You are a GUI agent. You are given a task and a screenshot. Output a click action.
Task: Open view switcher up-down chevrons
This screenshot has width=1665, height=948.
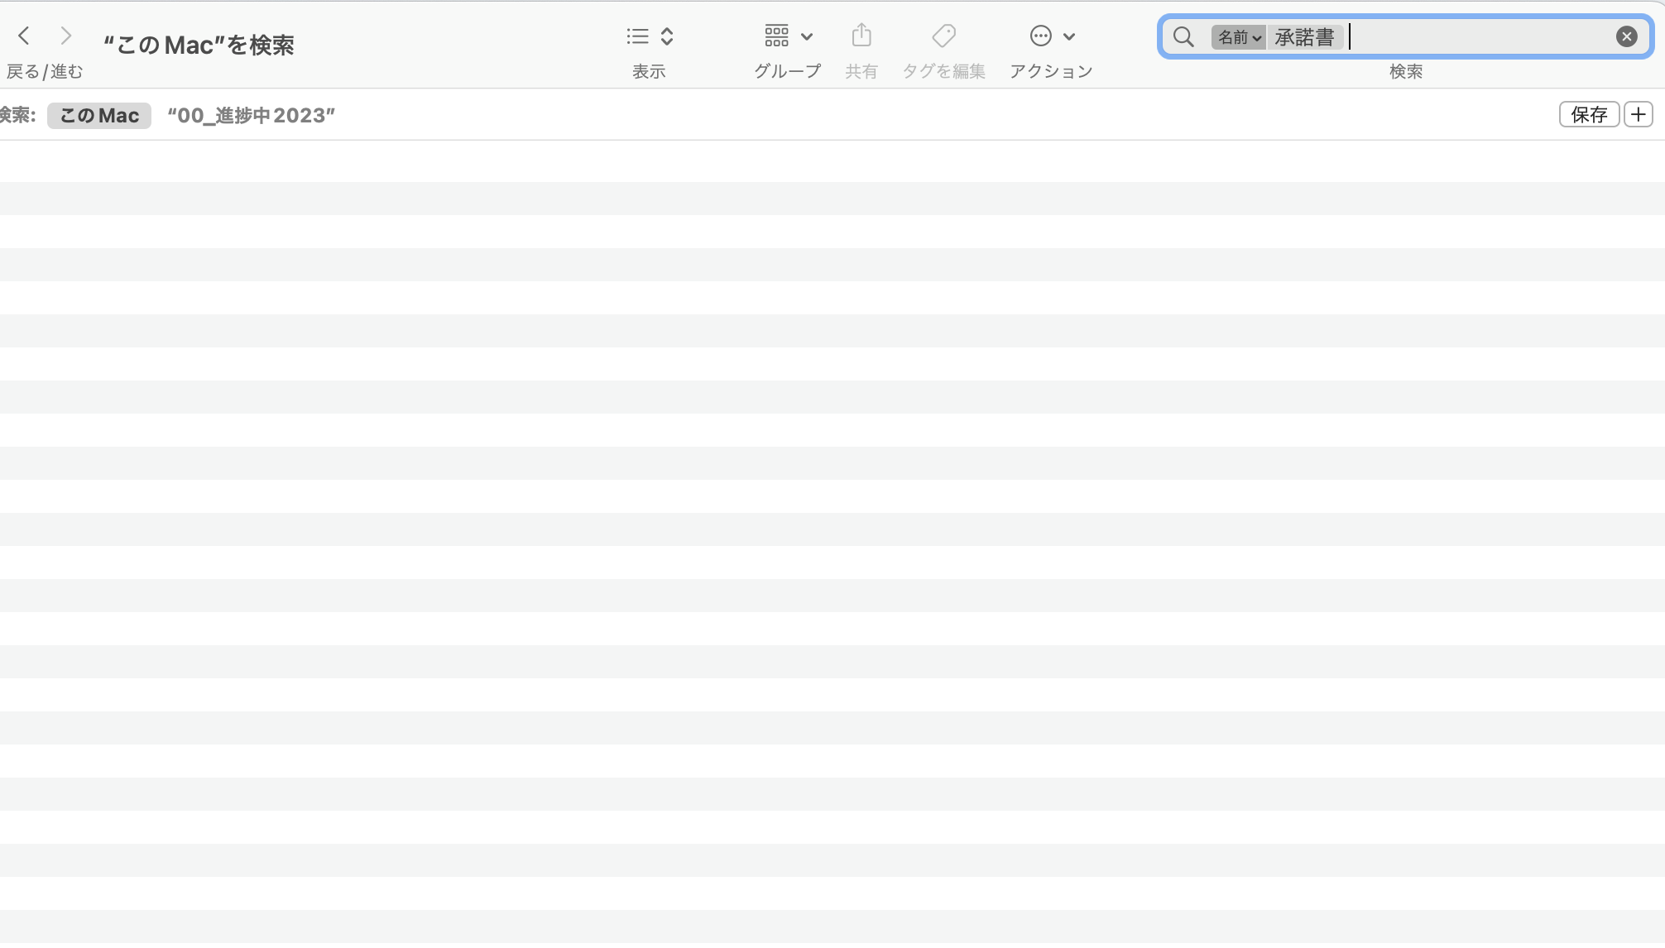667,36
